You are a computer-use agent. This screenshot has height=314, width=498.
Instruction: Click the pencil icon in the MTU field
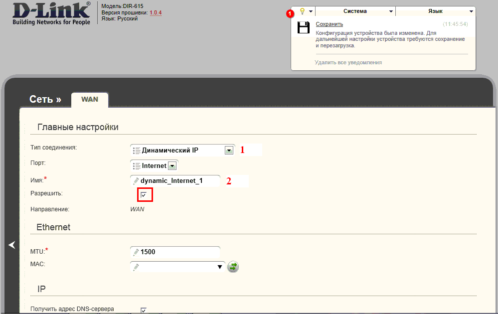[136, 252]
